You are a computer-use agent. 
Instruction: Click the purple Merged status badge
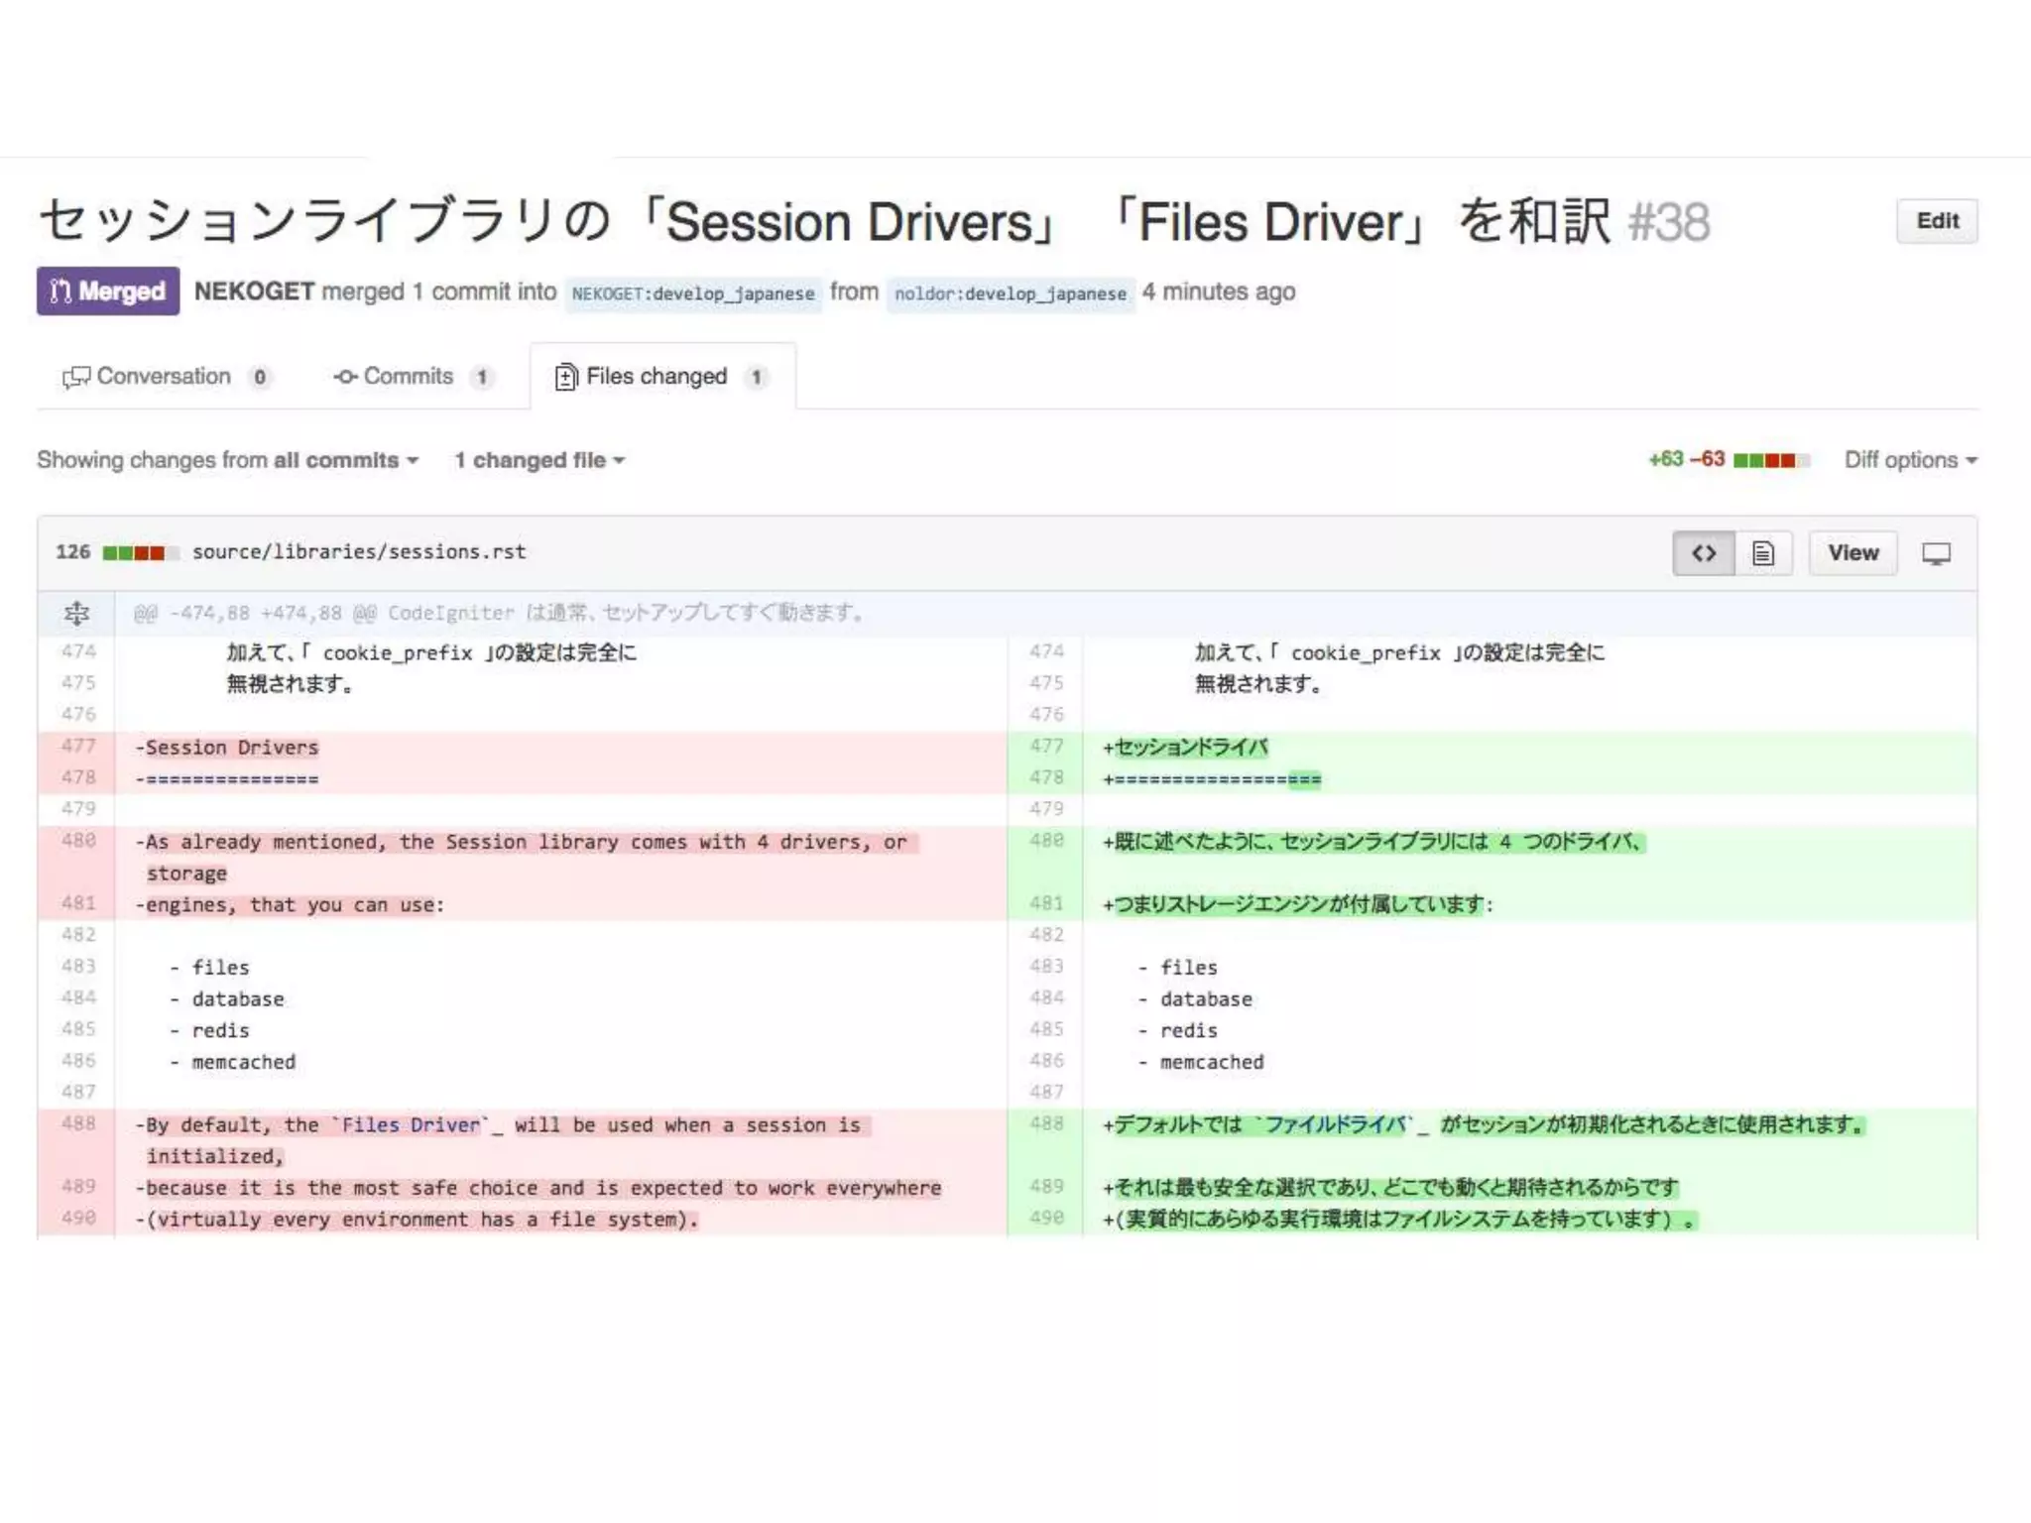[x=108, y=292]
